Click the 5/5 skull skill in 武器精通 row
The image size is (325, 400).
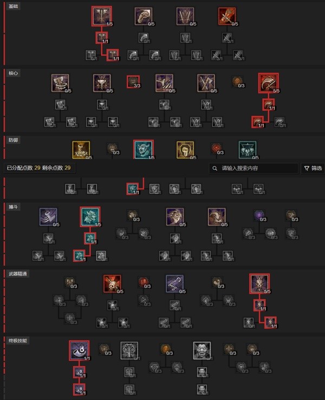tap(259, 284)
